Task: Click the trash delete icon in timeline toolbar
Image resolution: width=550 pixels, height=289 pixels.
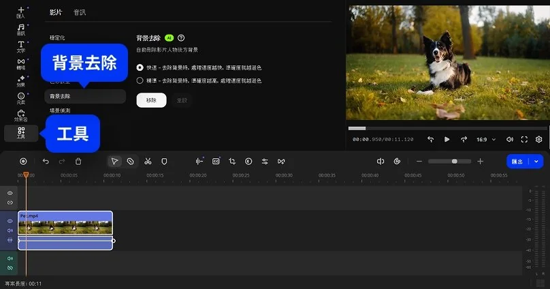Action: point(78,162)
